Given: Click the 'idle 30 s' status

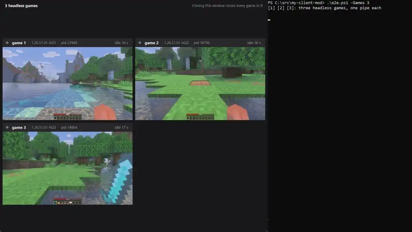Looking at the screenshot, I should pyautogui.click(x=254, y=43).
